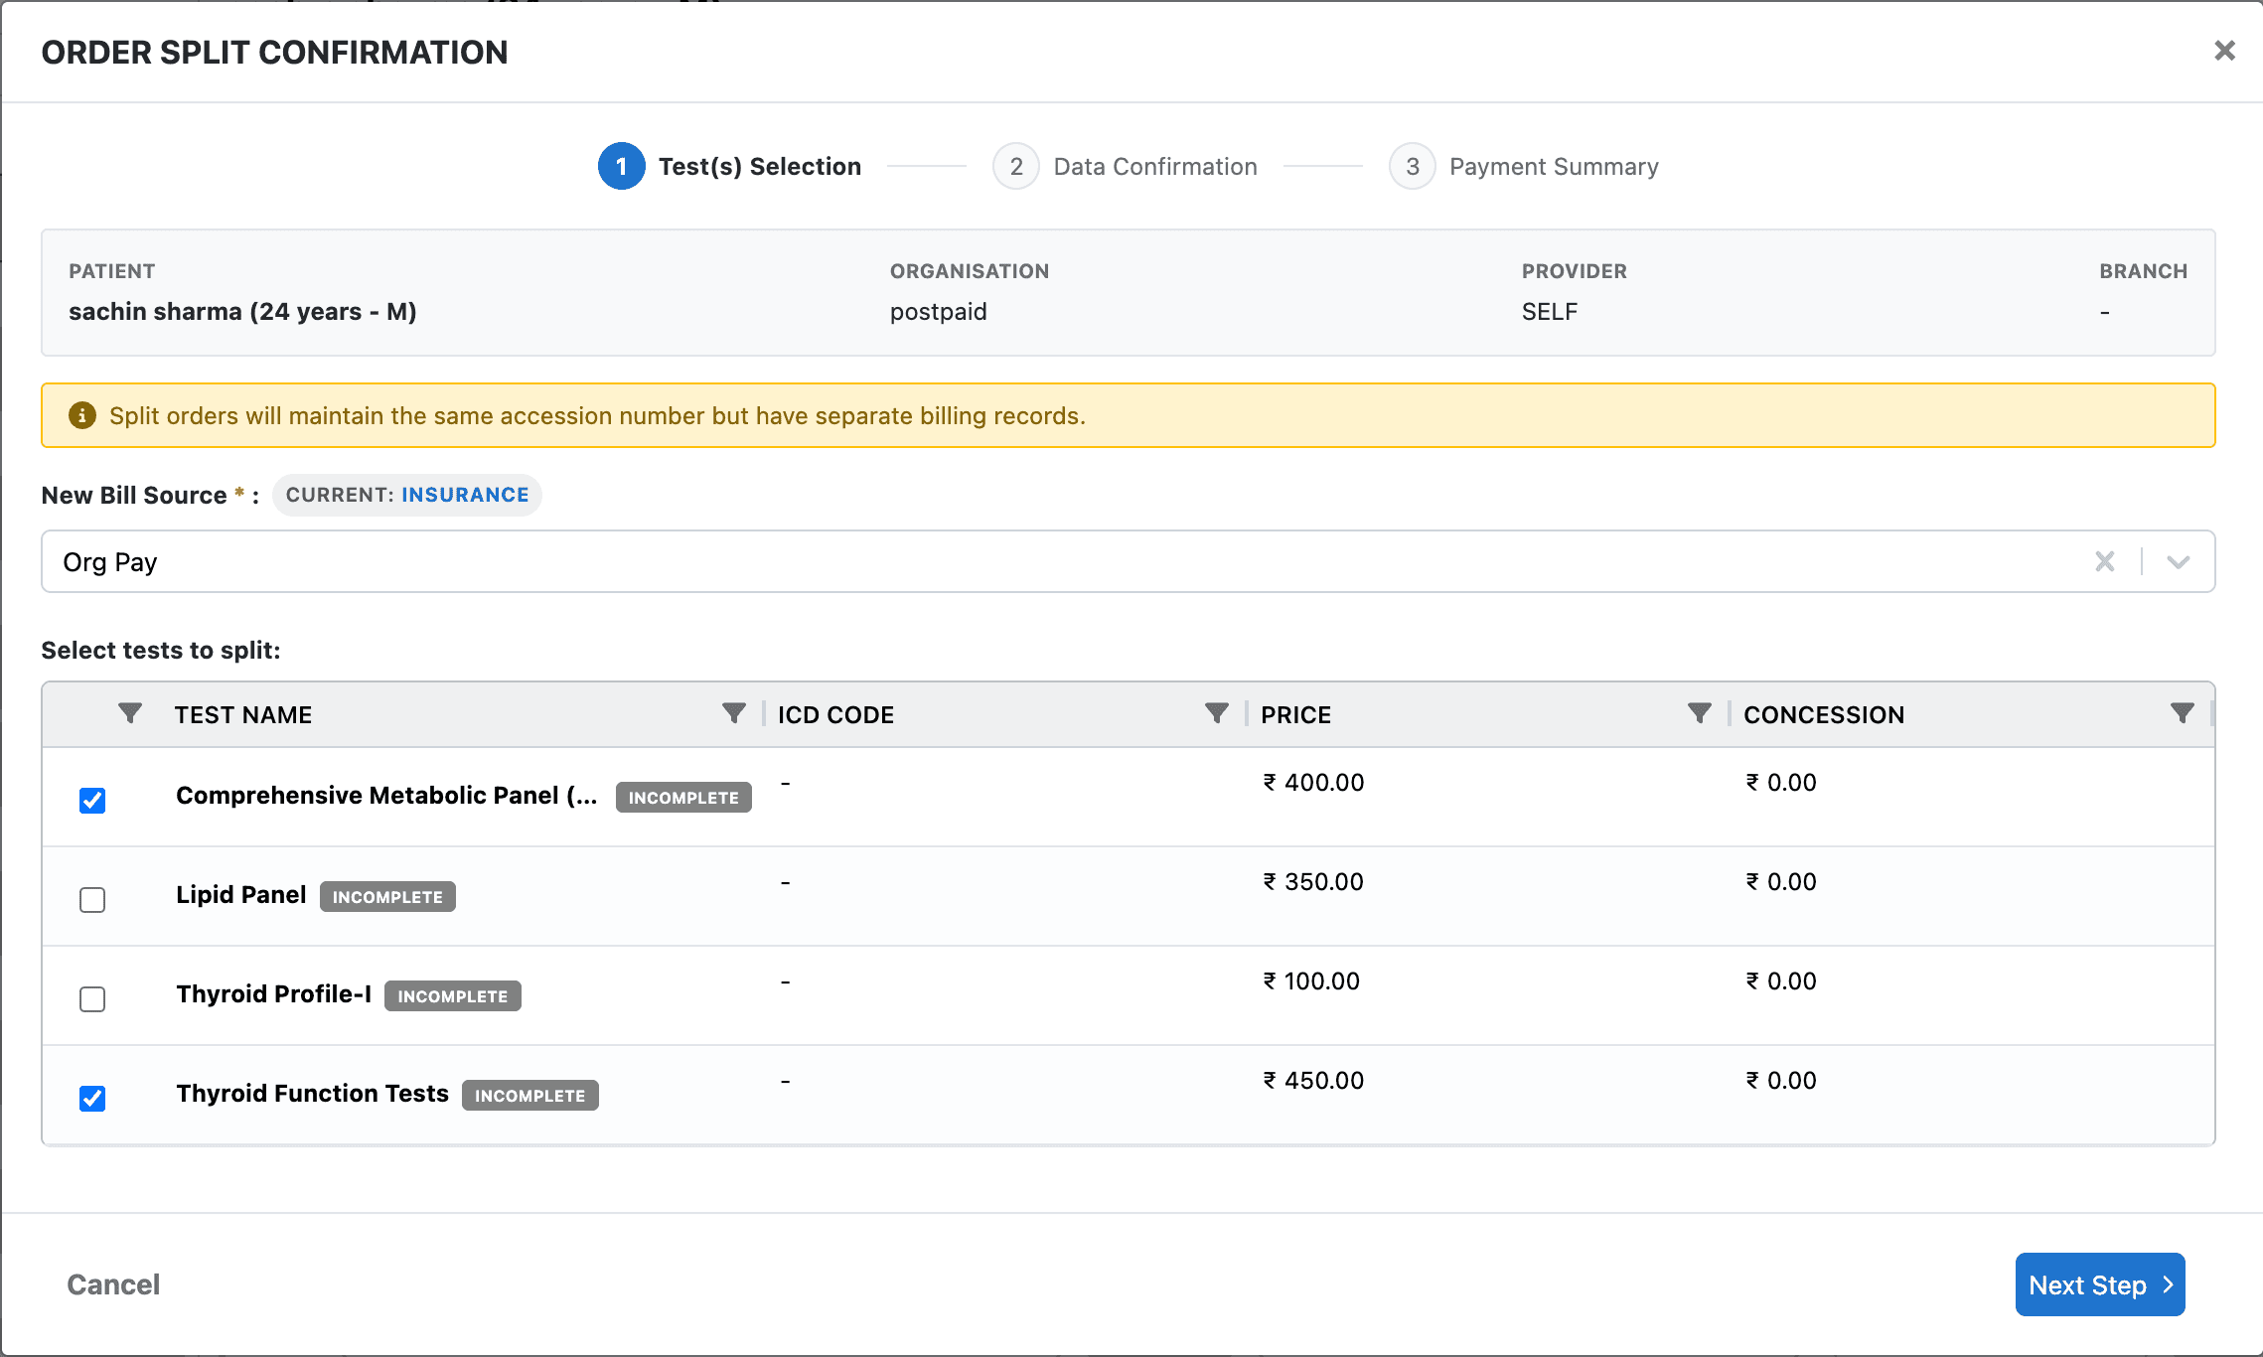This screenshot has width=2263, height=1357.
Task: Select the Comprehensive Metabolic Panel test name
Action: [386, 796]
